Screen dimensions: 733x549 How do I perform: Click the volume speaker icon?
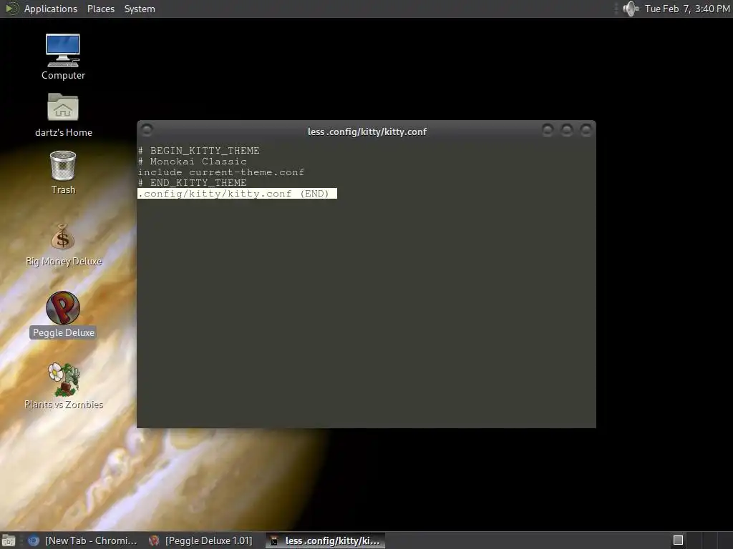[x=630, y=9]
